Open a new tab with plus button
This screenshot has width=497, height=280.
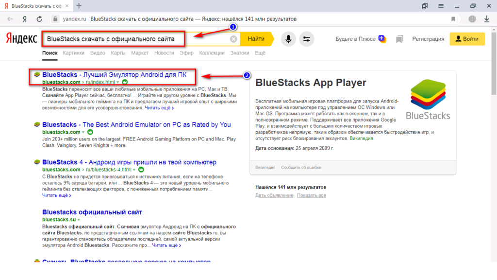[x=79, y=6]
